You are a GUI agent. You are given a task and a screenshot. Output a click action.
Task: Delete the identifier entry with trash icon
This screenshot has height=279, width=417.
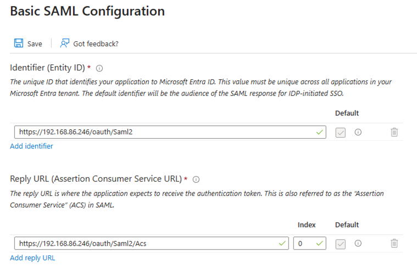coord(394,132)
